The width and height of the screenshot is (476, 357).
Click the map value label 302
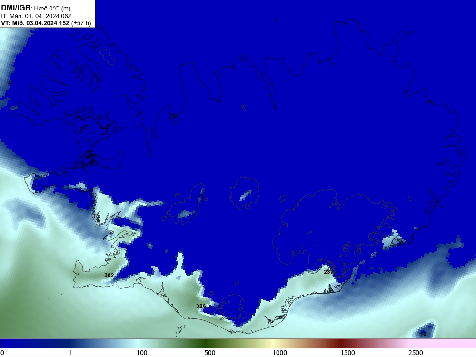pos(109,275)
